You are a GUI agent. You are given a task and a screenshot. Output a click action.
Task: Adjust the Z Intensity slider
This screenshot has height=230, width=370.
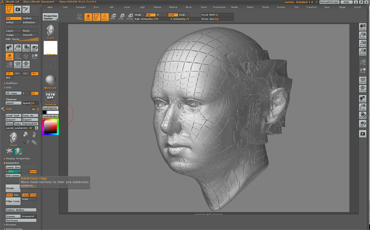tap(184, 19)
